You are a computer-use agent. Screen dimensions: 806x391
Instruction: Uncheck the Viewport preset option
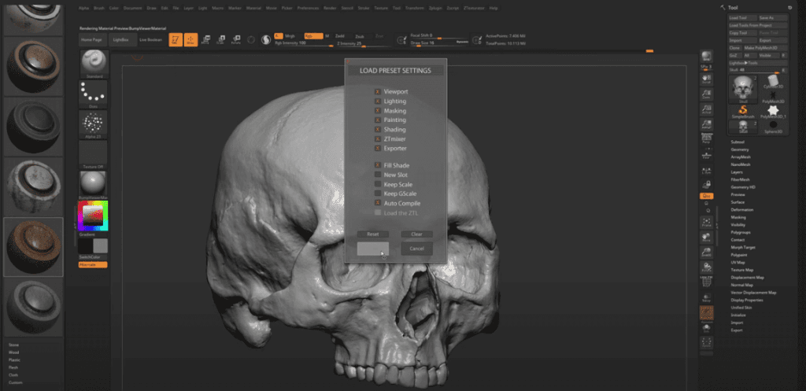(x=378, y=92)
